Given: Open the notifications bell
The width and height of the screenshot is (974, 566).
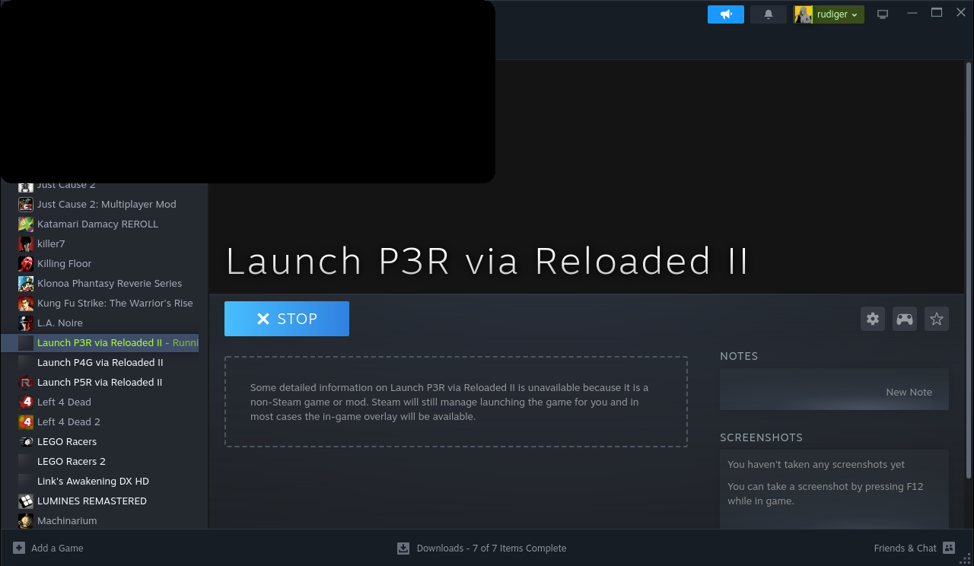Looking at the screenshot, I should pyautogui.click(x=769, y=14).
